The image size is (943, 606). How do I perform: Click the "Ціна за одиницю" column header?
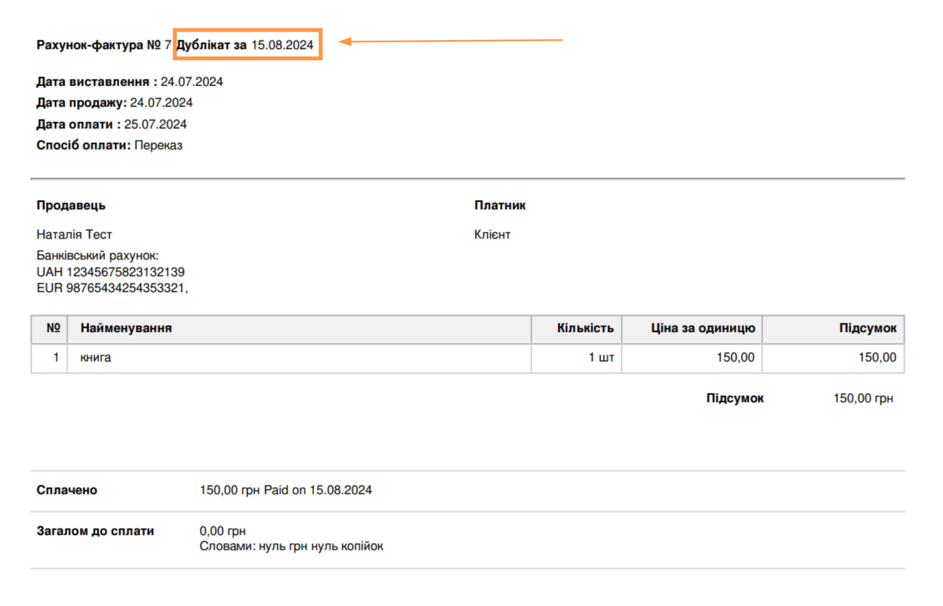point(703,328)
